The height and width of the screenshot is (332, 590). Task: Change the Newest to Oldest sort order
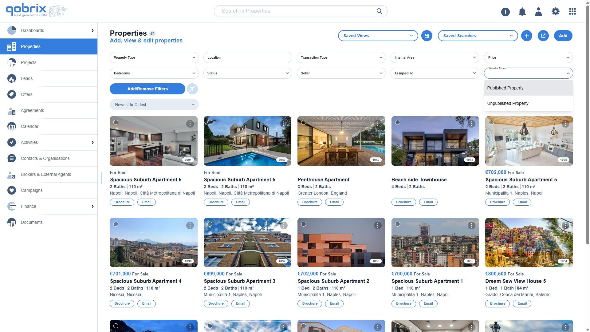(154, 105)
